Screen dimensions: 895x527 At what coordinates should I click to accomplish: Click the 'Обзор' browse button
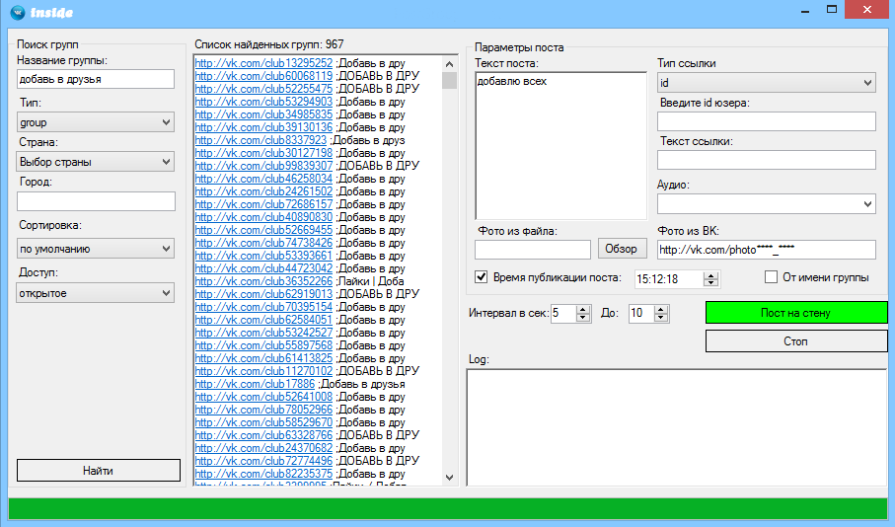coord(623,249)
